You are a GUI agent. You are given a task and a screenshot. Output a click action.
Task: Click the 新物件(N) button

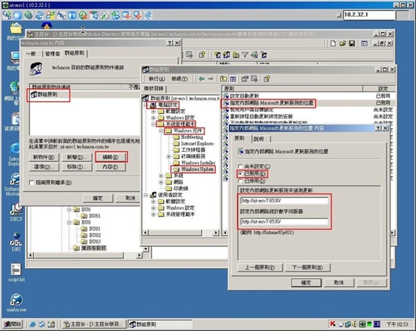coord(44,157)
